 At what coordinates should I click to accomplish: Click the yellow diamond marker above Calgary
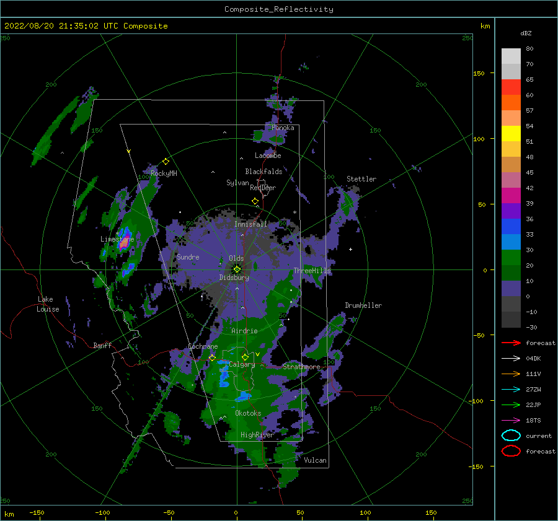click(x=245, y=357)
